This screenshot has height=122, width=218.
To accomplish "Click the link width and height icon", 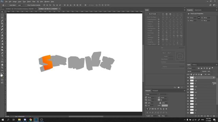I will [x=199, y=18].
